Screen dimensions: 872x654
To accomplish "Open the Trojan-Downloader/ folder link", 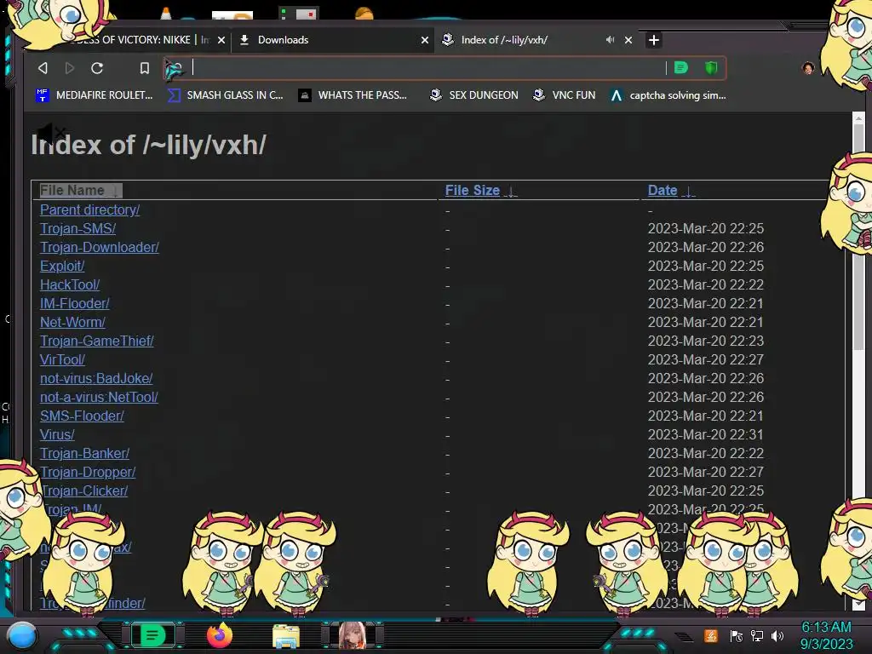I will (x=100, y=247).
